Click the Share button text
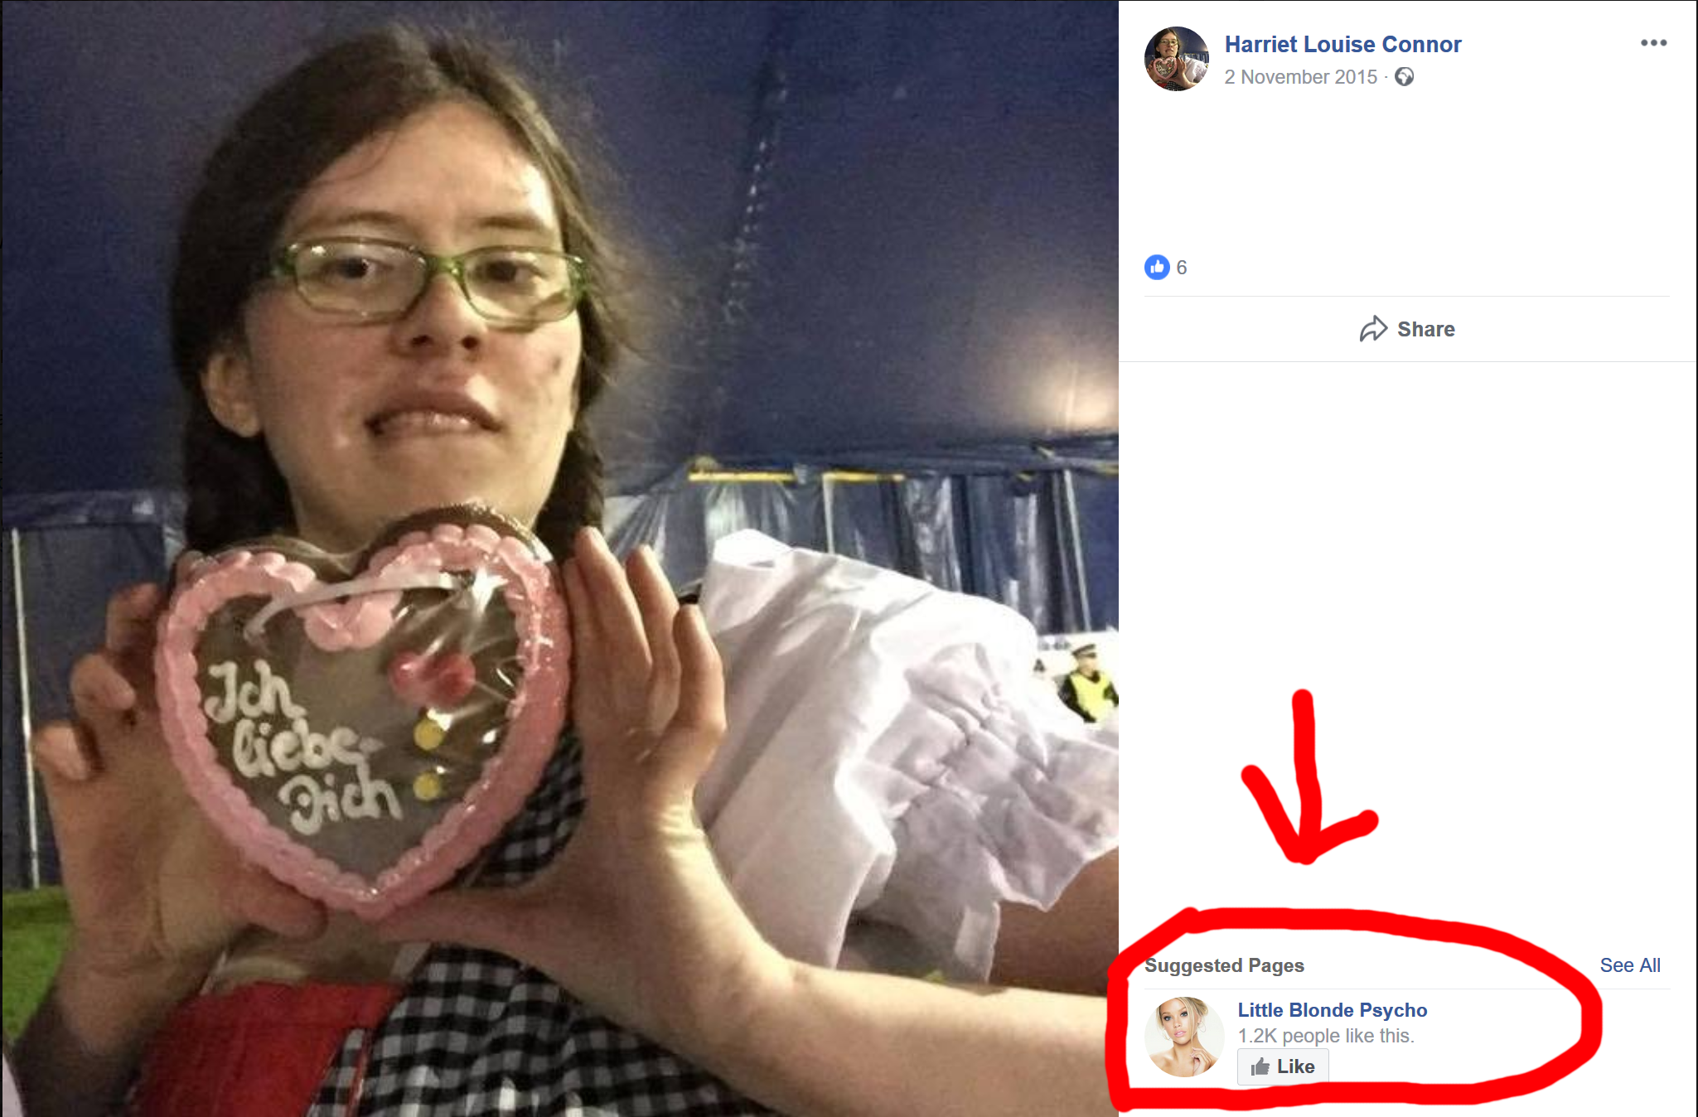The image size is (1698, 1117). (x=1425, y=329)
